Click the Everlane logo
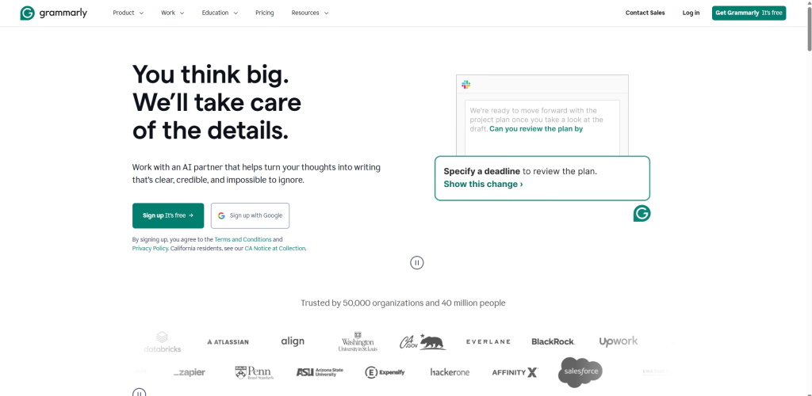Screen dimensions: 812x396 [x=488, y=341]
